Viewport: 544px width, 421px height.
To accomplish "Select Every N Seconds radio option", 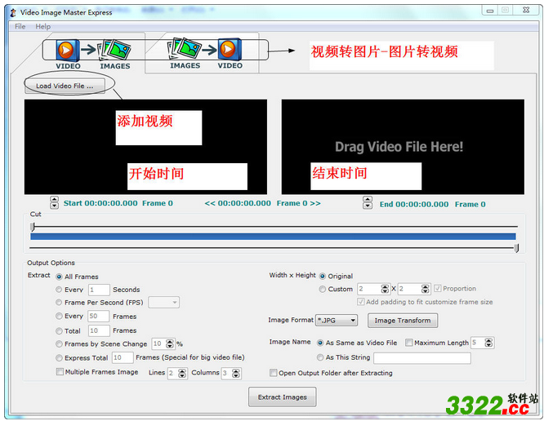I will pyautogui.click(x=59, y=290).
